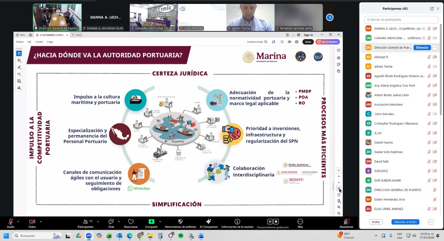Open Spotify from the Windows taskbar
The image size is (444, 241).
click(181, 236)
